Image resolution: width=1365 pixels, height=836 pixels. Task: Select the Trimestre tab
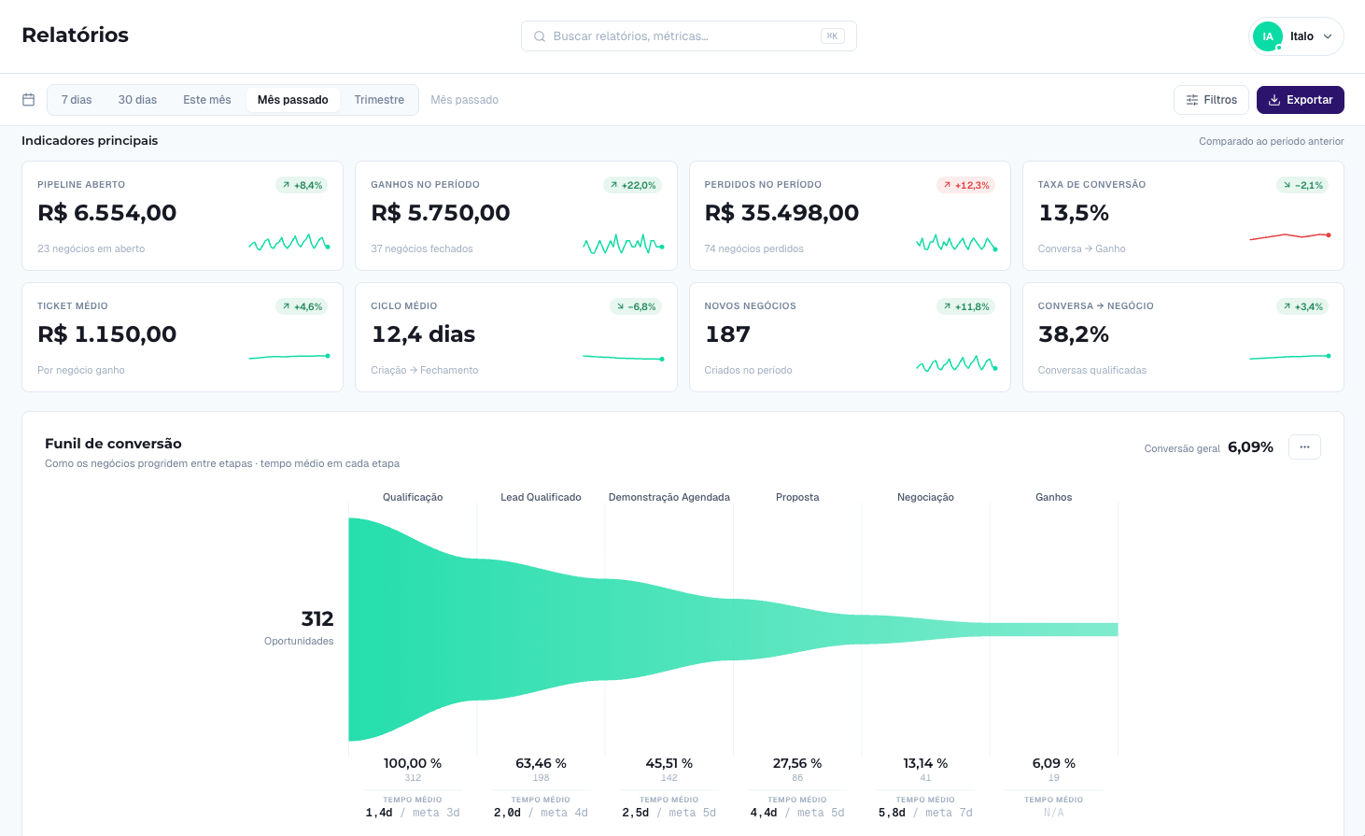click(x=379, y=100)
